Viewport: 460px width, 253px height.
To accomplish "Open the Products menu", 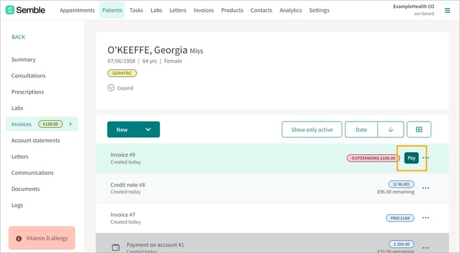I will point(232,10).
